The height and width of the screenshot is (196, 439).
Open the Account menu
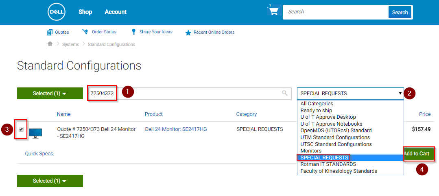pos(116,12)
